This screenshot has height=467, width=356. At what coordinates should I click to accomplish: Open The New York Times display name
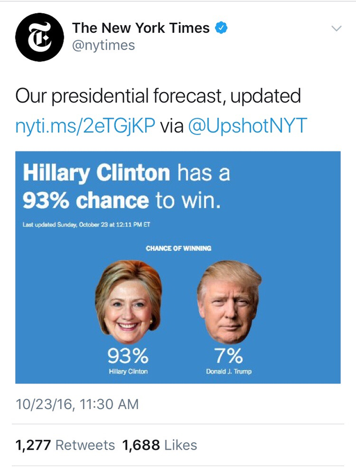point(141,28)
